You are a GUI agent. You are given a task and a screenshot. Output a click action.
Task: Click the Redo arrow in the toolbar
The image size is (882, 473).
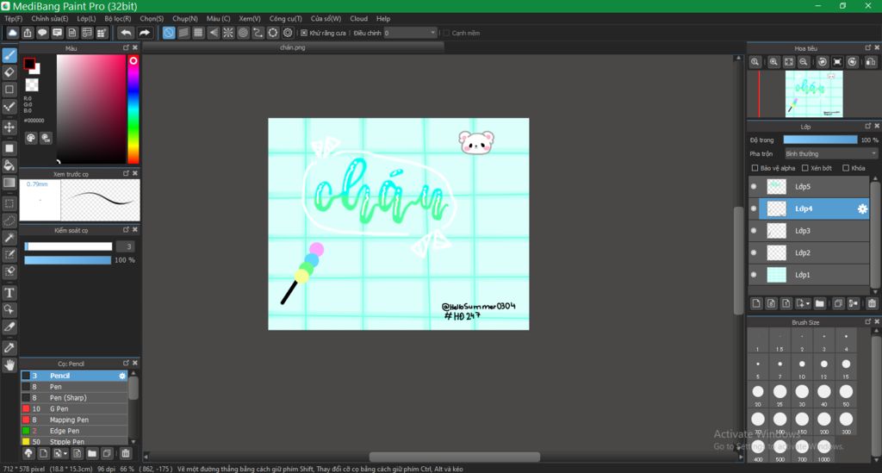[x=145, y=33]
